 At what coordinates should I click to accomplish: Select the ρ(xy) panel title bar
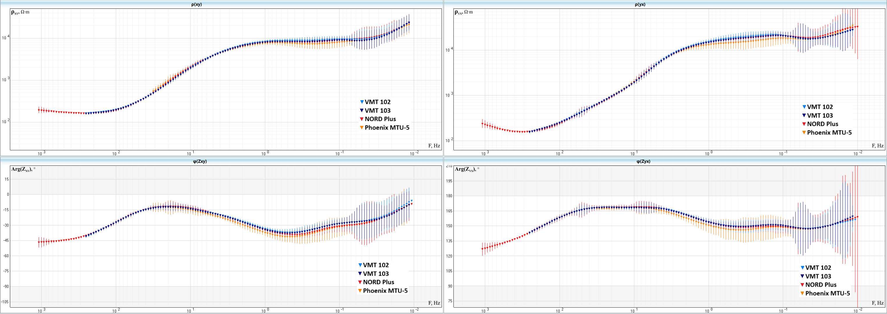tap(197, 4)
